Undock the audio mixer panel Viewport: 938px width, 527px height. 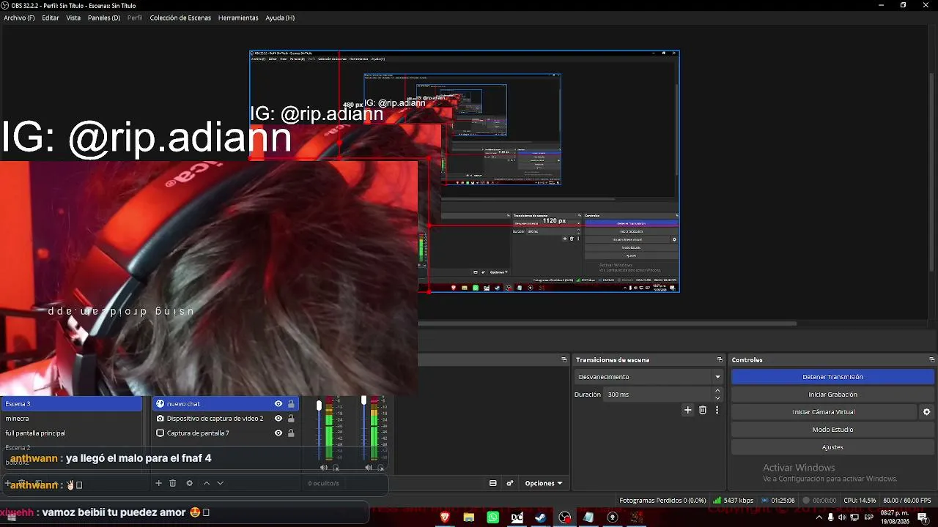coord(564,360)
